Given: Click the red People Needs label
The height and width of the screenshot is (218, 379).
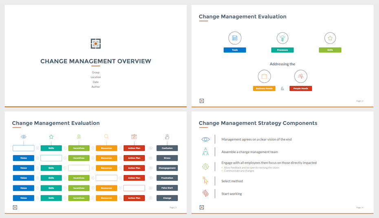Looking at the screenshot, I should (301, 88).
